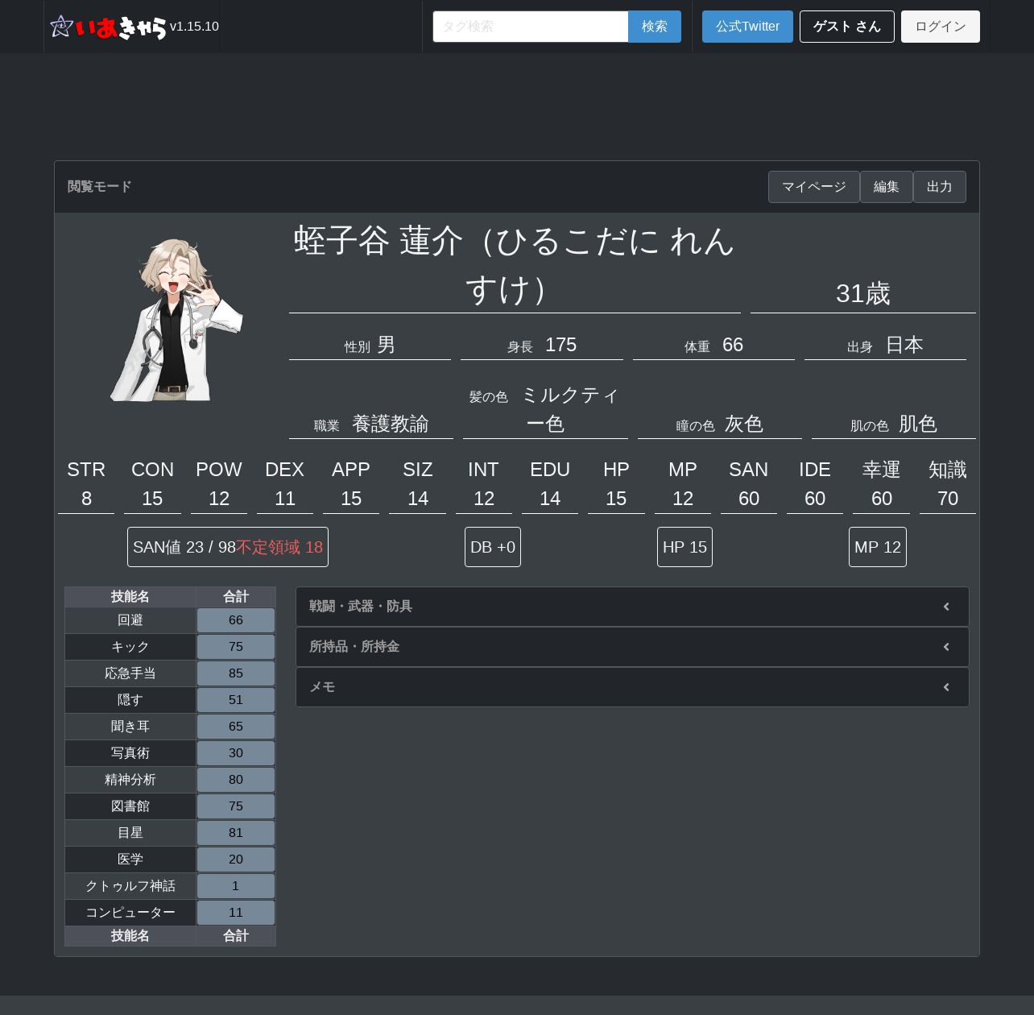The width and height of the screenshot is (1034, 1015).
Task: Click the 身長 value 175
Action: (561, 345)
